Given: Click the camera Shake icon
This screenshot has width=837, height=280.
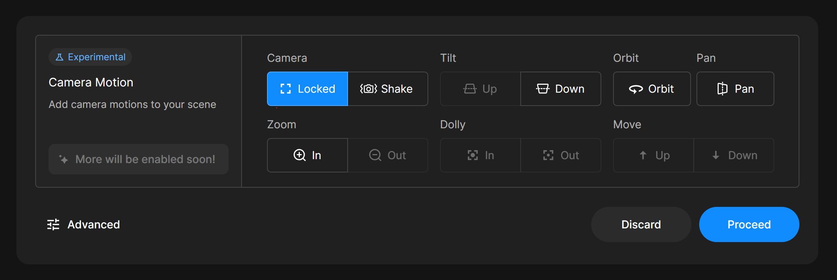Looking at the screenshot, I should (368, 89).
